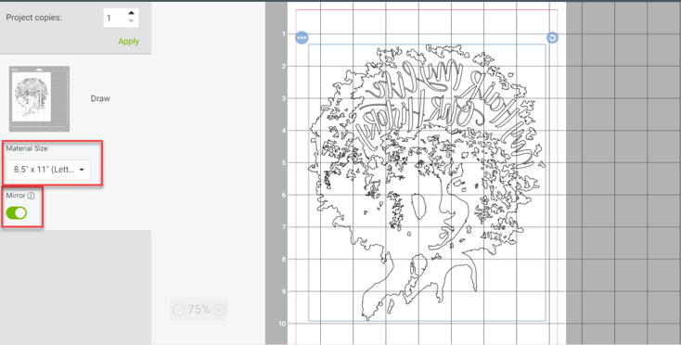Image resolution: width=681 pixels, height=345 pixels.
Task: Click Apply for project copies
Action: 129,42
